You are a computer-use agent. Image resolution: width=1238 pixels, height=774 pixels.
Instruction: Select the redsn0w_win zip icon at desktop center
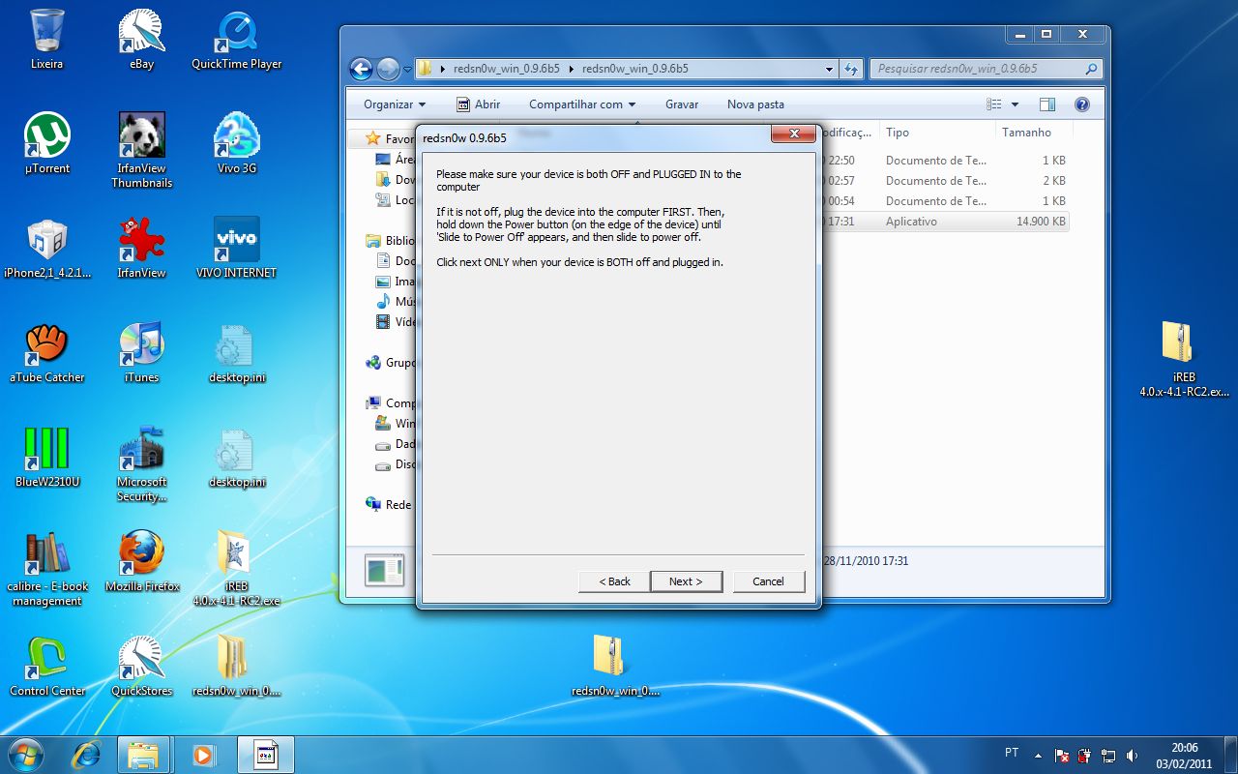(x=615, y=666)
